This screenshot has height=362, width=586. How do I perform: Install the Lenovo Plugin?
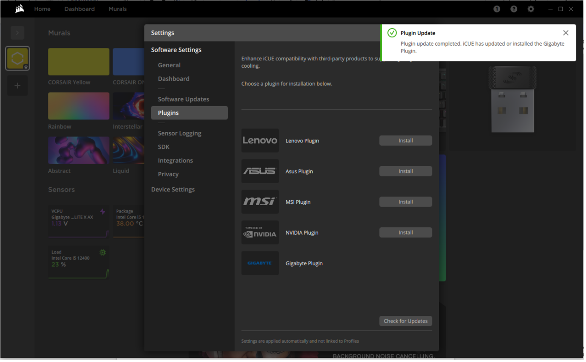(406, 141)
